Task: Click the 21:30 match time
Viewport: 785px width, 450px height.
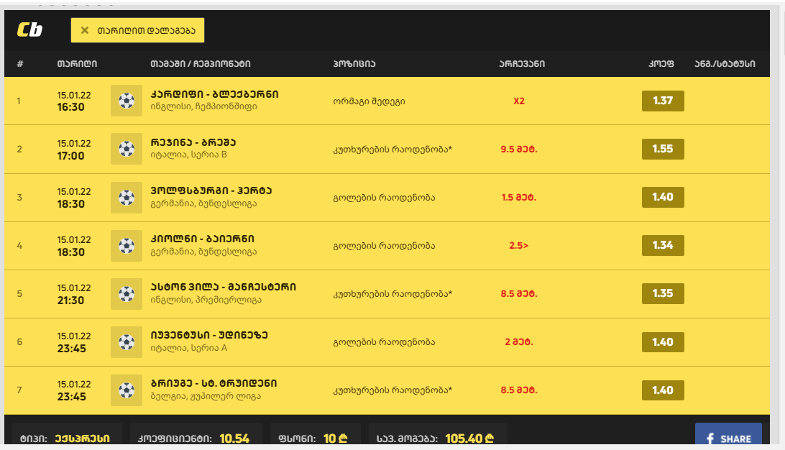Action: click(70, 300)
